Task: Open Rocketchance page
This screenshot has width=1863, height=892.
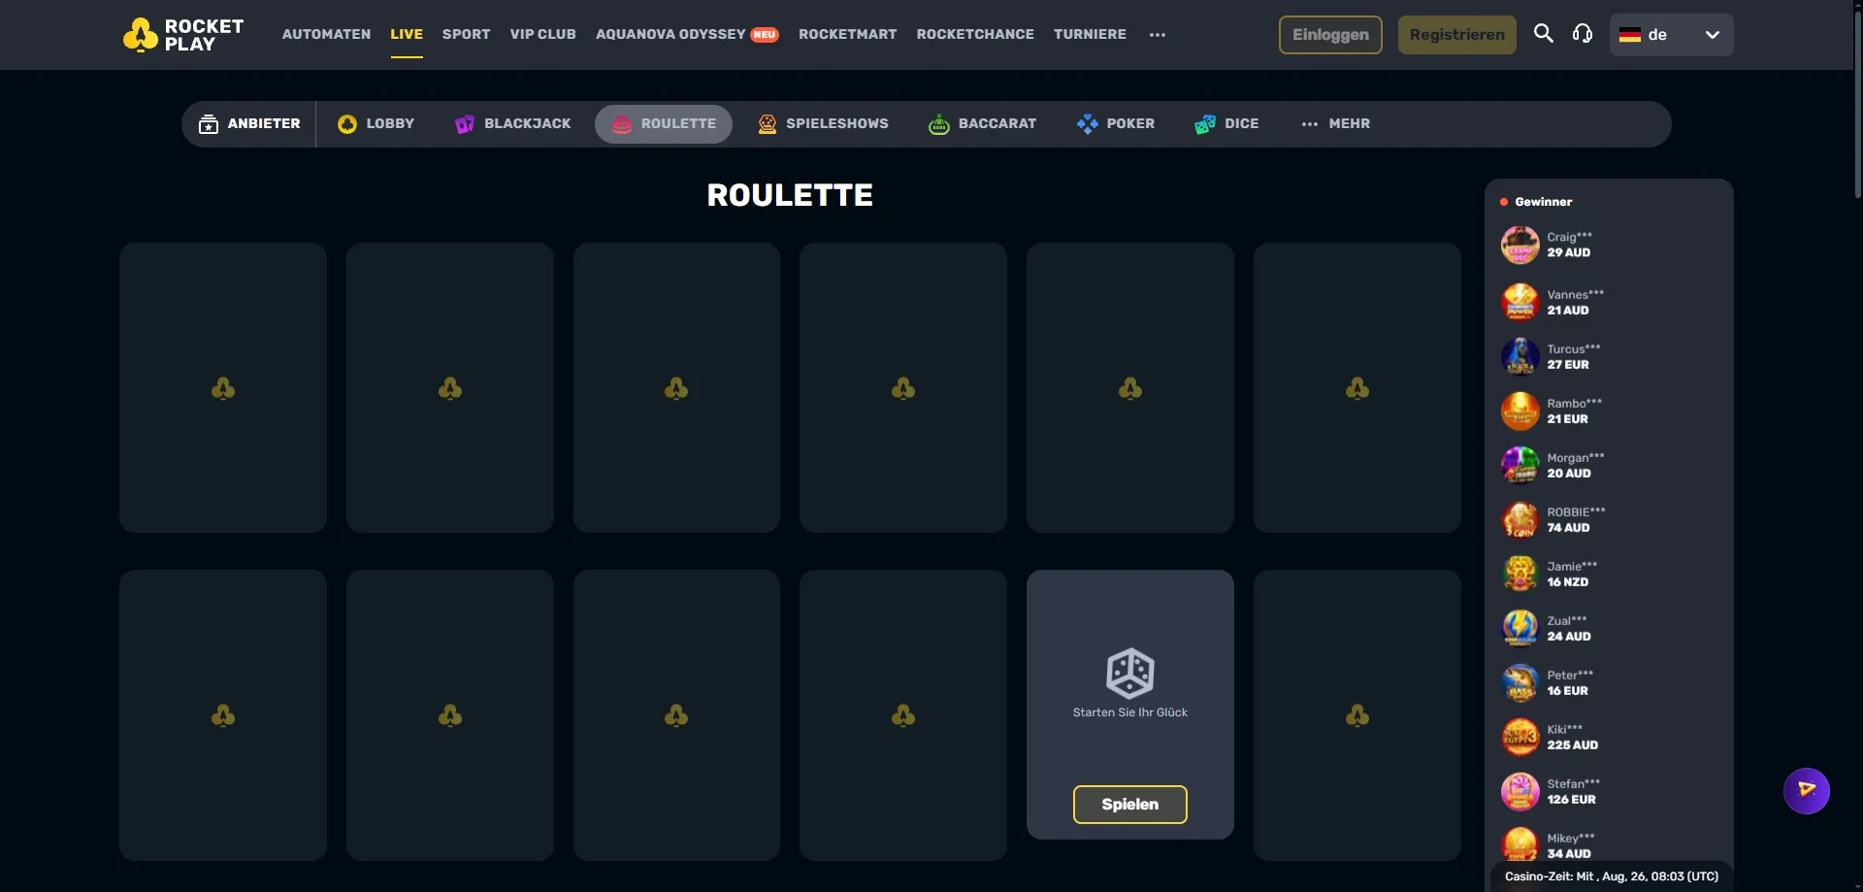Action: [x=975, y=34]
